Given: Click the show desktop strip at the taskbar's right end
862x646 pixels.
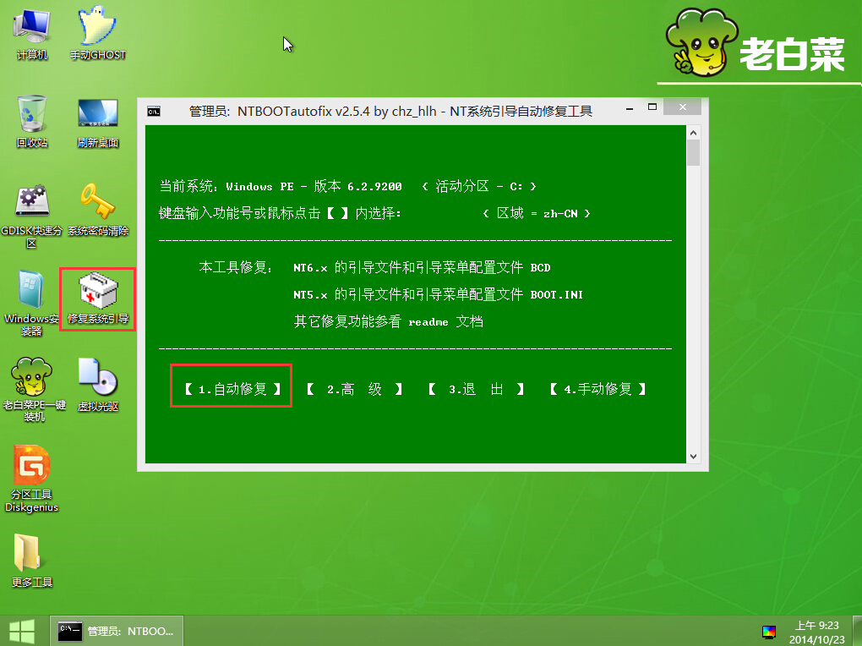Looking at the screenshot, I should pos(858,631).
